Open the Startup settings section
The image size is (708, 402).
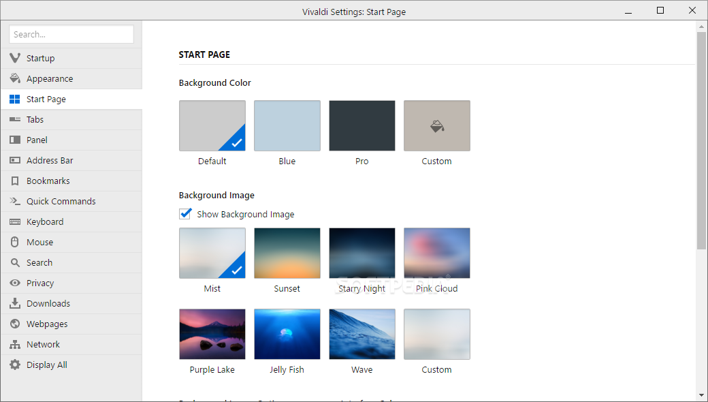pos(71,59)
